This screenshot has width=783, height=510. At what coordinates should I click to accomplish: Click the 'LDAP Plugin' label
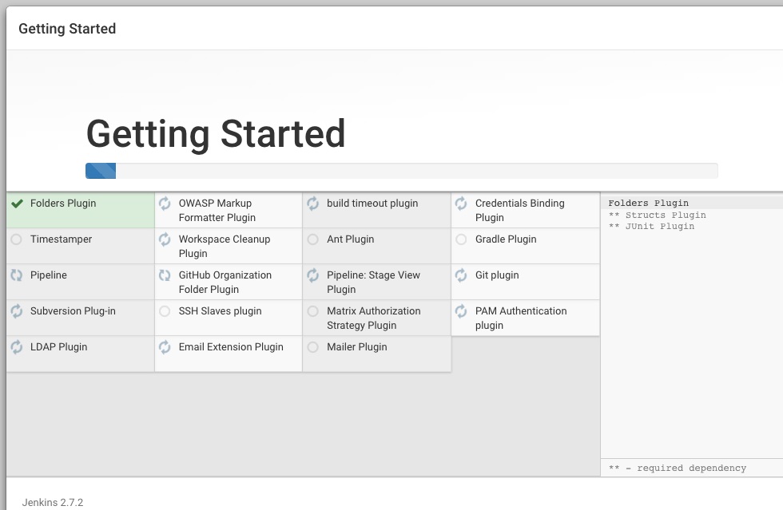coord(59,347)
